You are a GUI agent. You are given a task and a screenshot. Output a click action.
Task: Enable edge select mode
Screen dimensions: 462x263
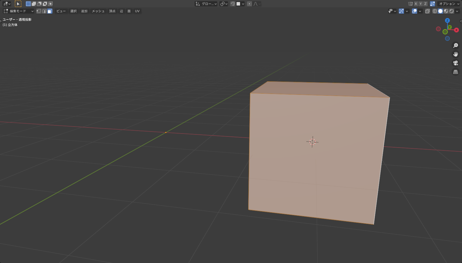(44, 11)
